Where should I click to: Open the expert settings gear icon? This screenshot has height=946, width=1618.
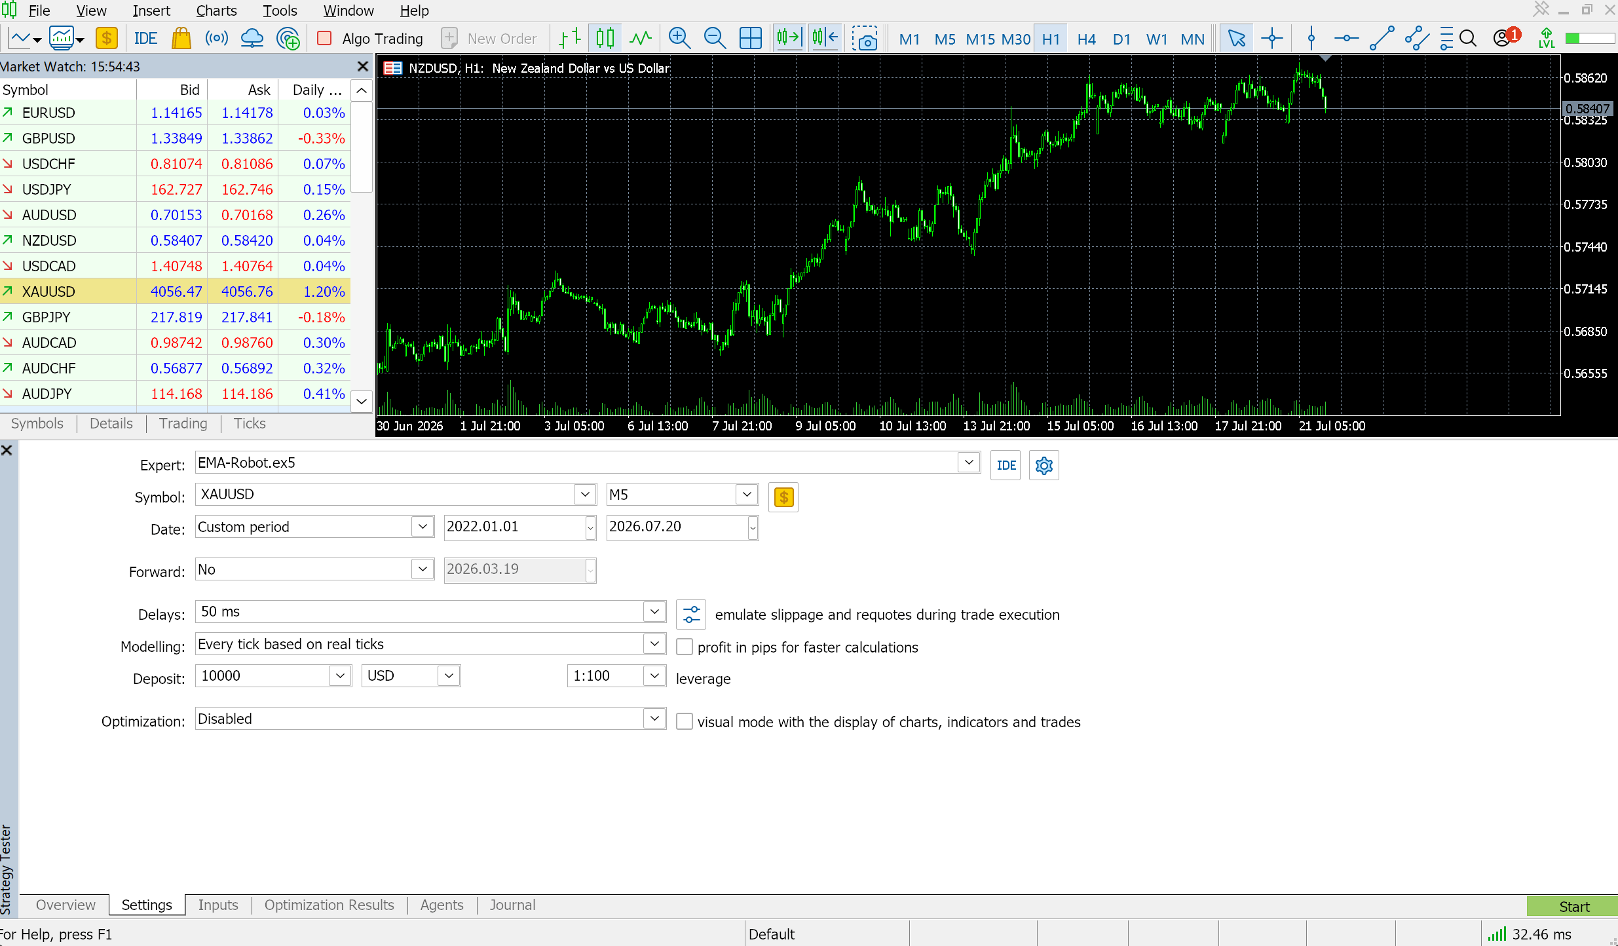(1044, 465)
